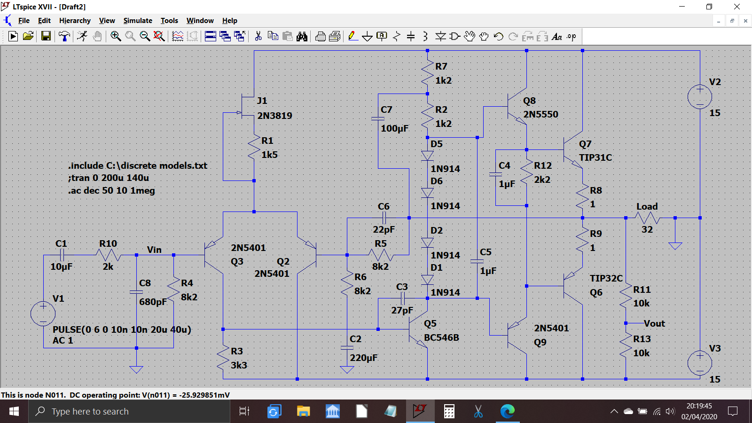Click the Undo arrow icon
The height and width of the screenshot is (423, 752).
[x=499, y=36]
